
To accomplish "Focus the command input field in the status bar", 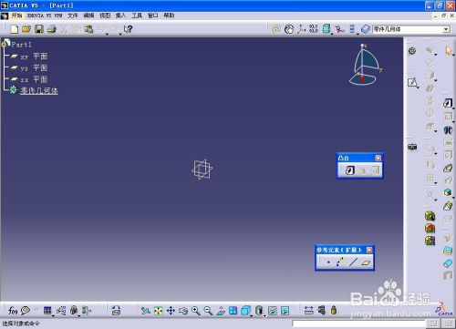I will click(x=358, y=324).
